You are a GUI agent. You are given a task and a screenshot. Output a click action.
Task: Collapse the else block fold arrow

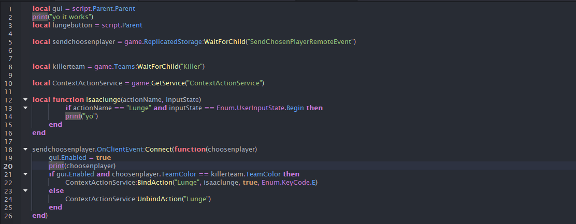(x=25, y=191)
